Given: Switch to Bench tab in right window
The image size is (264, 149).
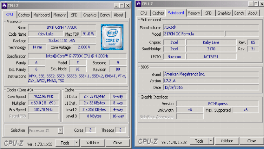Looking at the screenshot, I should [239, 13].
